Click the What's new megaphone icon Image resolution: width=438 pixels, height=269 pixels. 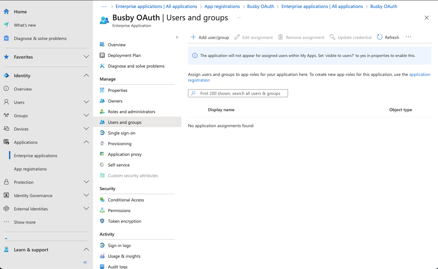click(6, 25)
